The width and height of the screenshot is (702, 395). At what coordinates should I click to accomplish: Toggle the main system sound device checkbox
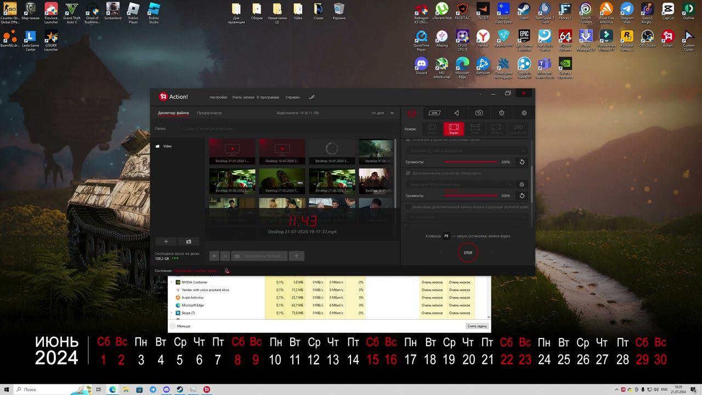pyautogui.click(x=408, y=140)
